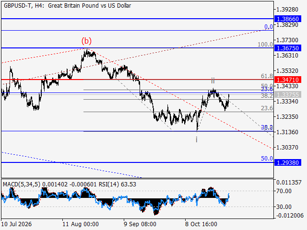The image size is (307, 230).
Task: Select the blue 0.0 Fibonacci label
Action: coord(269,27)
